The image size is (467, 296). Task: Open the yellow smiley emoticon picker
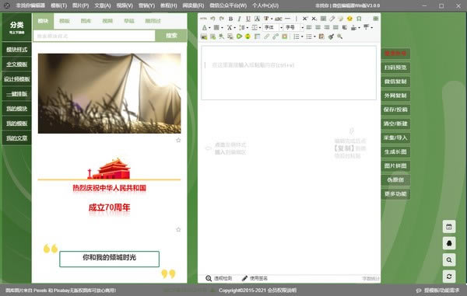click(x=349, y=19)
